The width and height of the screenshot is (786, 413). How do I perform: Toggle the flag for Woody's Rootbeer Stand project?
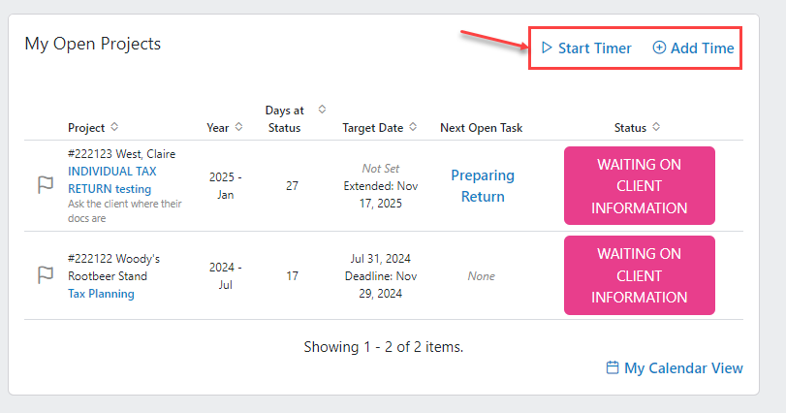(46, 275)
